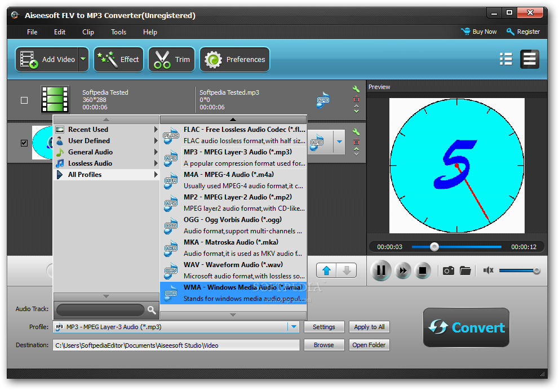Switch to compact list view icon
The height and width of the screenshot is (390, 559).
(x=506, y=59)
